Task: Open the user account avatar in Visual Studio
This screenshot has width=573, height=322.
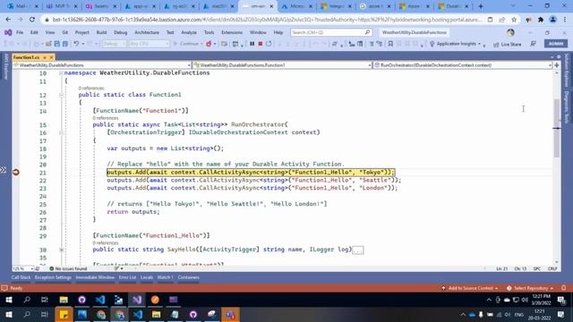Action: click(x=510, y=32)
